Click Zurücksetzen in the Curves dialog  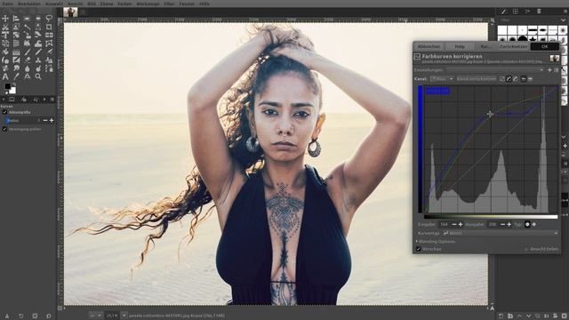[x=513, y=46]
